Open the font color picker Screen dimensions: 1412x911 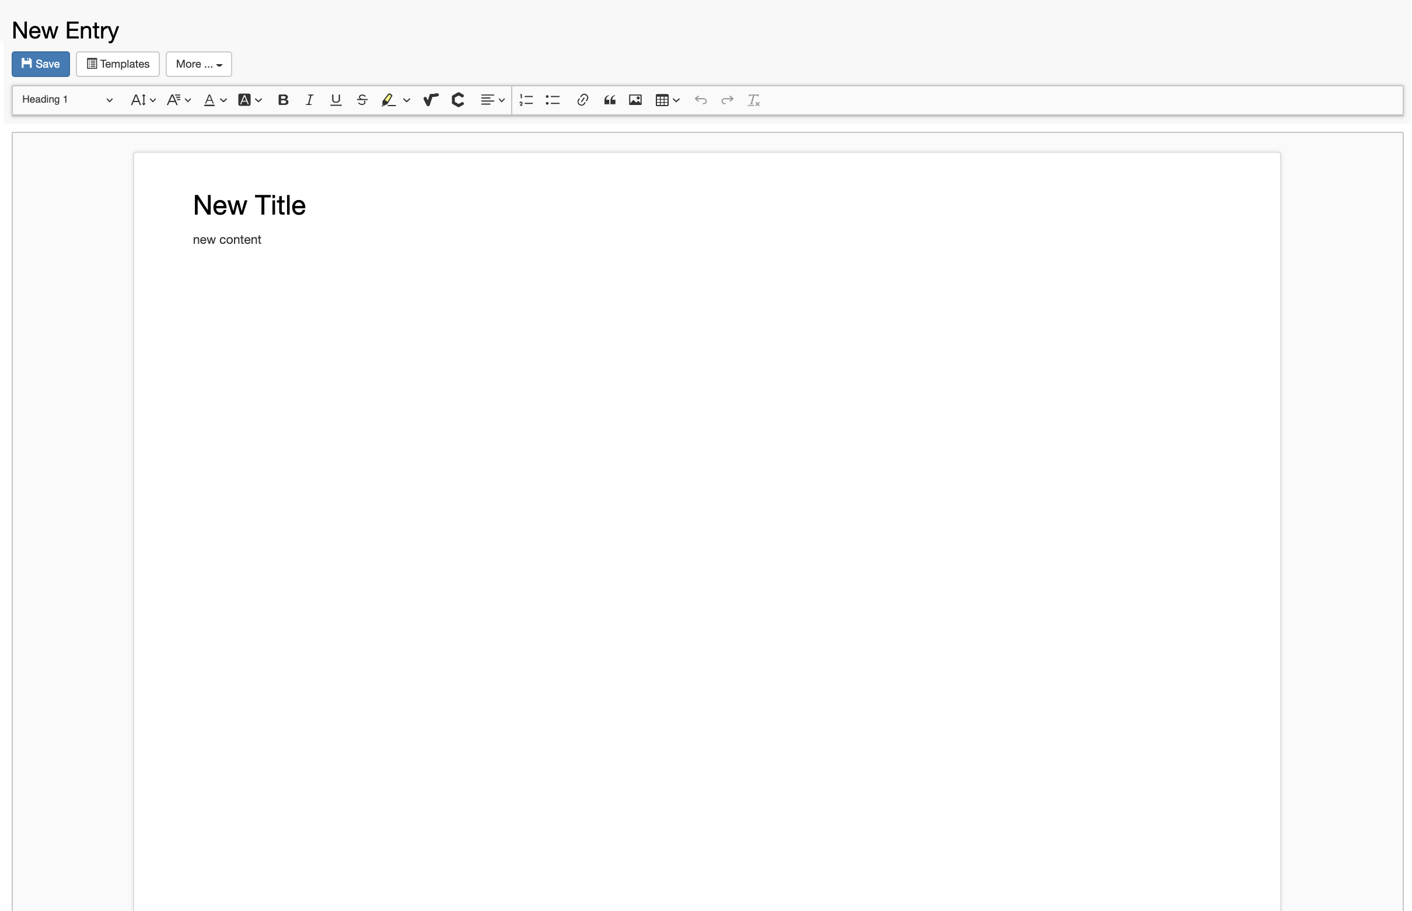(215, 100)
